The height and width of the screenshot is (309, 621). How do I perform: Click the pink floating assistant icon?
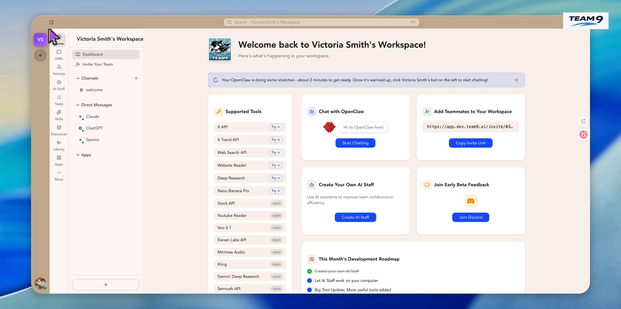coord(583,135)
